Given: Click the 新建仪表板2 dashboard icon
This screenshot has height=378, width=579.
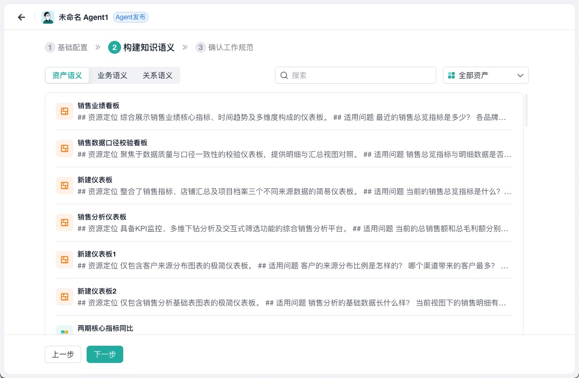Looking at the screenshot, I should pyautogui.click(x=65, y=297).
